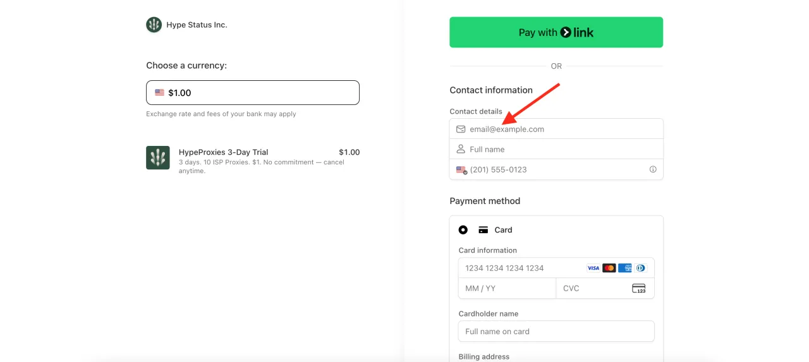809x362 pixels.
Task: Click the Diners Club brand icon
Action: 640,268
